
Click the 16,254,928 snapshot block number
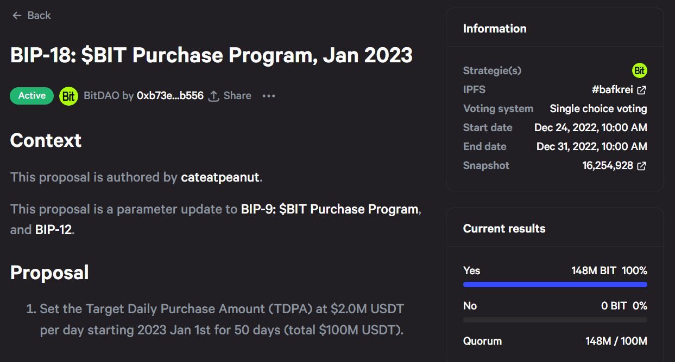click(608, 166)
